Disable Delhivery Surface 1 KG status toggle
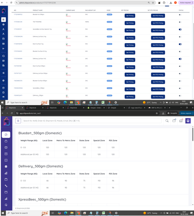 coord(180,59)
